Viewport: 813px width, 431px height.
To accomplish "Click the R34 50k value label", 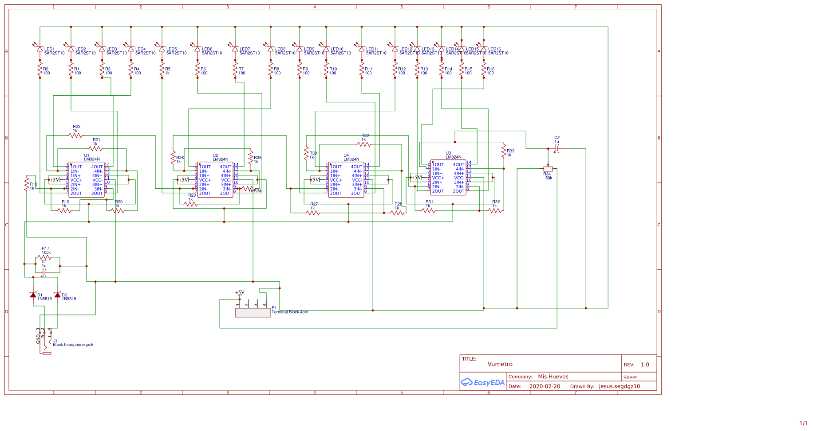I will click(549, 178).
